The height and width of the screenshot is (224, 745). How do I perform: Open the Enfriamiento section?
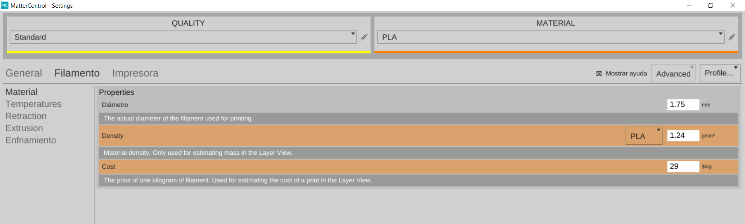[x=31, y=140]
